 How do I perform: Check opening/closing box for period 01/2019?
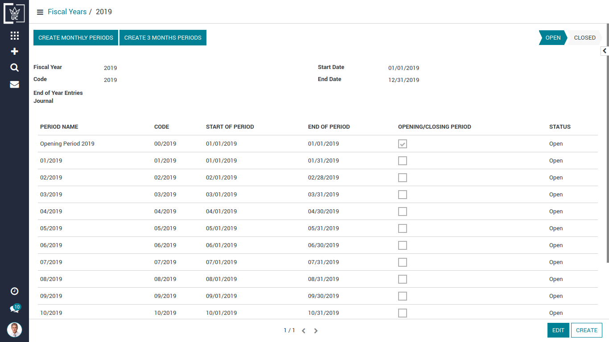(403, 161)
